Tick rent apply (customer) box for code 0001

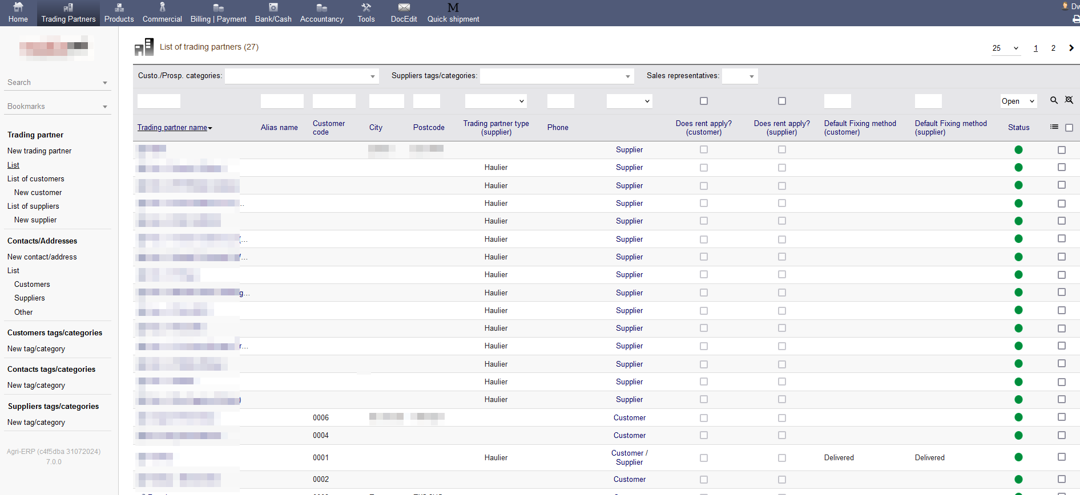704,458
